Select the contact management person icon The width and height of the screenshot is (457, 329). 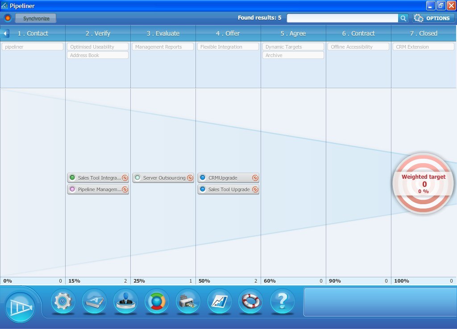[x=125, y=302]
